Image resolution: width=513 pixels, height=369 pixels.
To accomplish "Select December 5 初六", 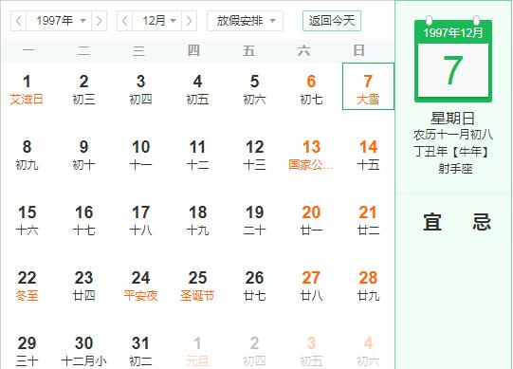I will [x=254, y=89].
